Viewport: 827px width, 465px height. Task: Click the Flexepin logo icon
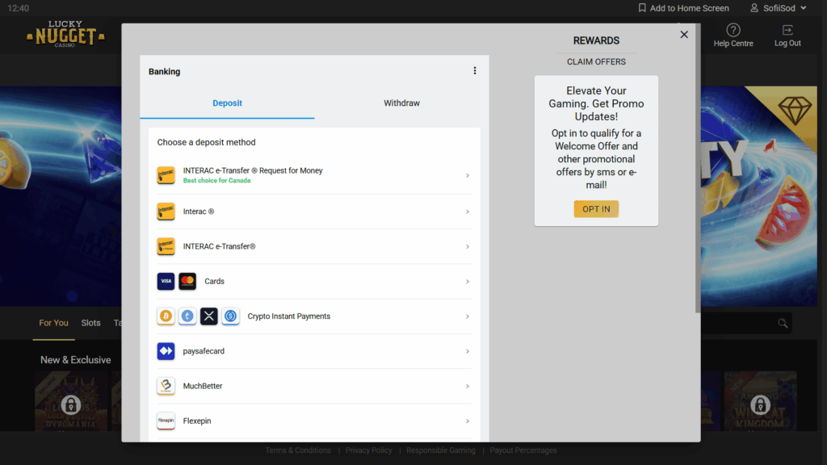(166, 421)
